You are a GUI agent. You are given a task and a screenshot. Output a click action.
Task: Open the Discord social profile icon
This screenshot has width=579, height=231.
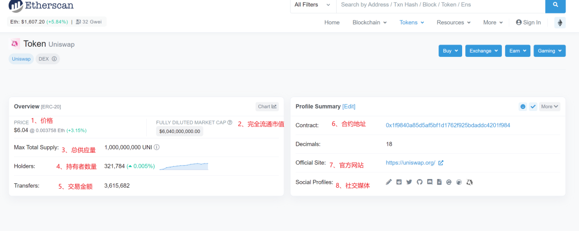[429, 182]
